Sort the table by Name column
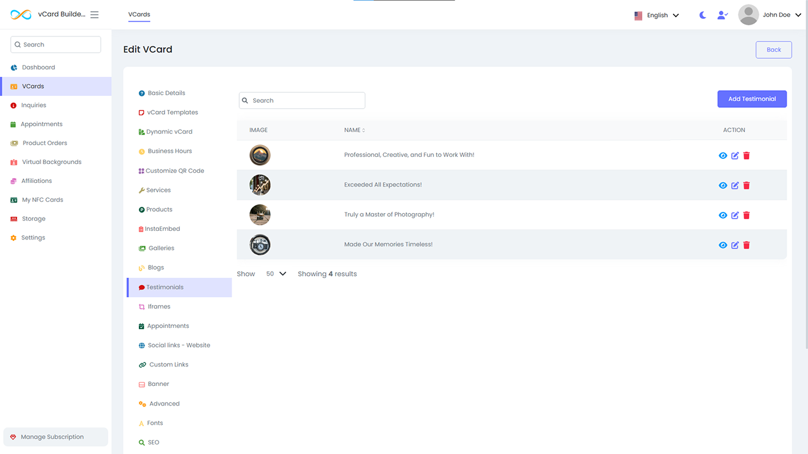The width and height of the screenshot is (808, 454). coord(354,130)
